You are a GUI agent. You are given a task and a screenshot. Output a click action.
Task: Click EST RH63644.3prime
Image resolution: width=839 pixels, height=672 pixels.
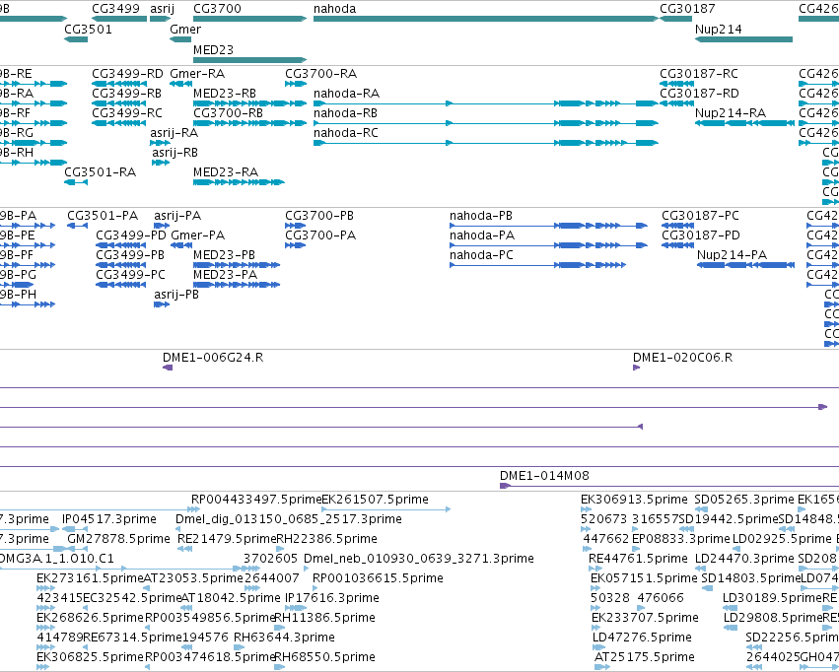coord(239,647)
